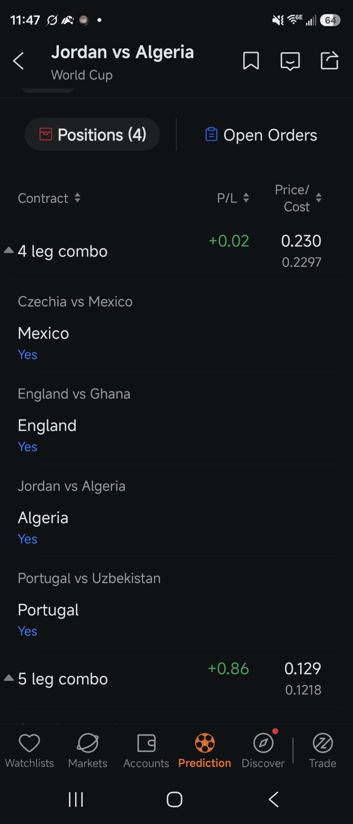The width and height of the screenshot is (353, 824).
Task: Sort positions by P/L column
Action: coord(233,198)
